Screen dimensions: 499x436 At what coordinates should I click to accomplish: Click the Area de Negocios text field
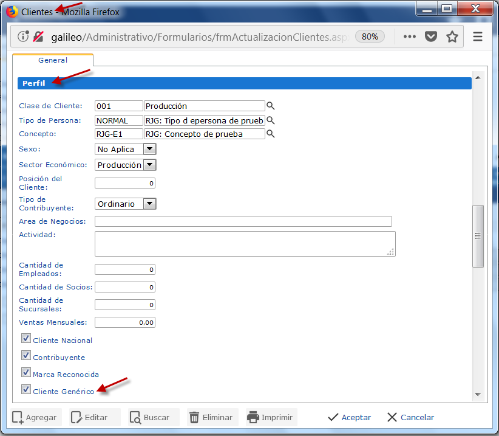(243, 221)
